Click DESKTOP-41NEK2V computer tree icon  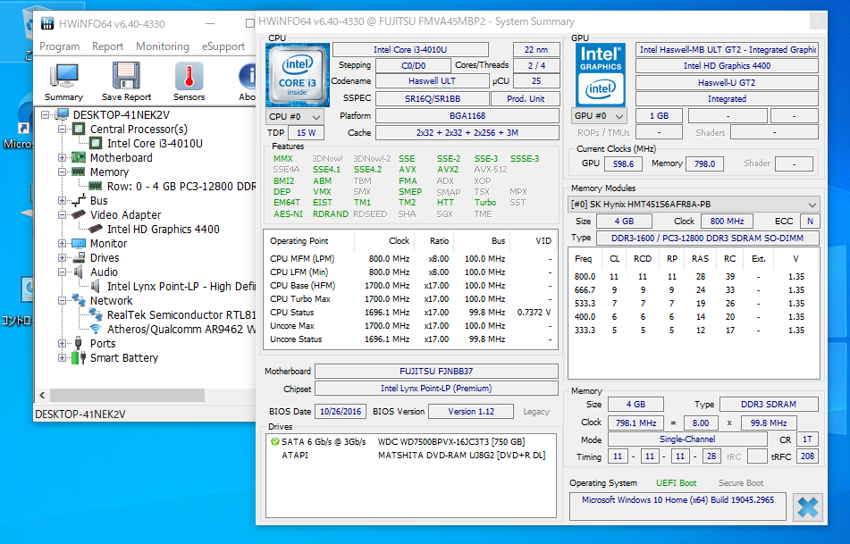(63, 115)
